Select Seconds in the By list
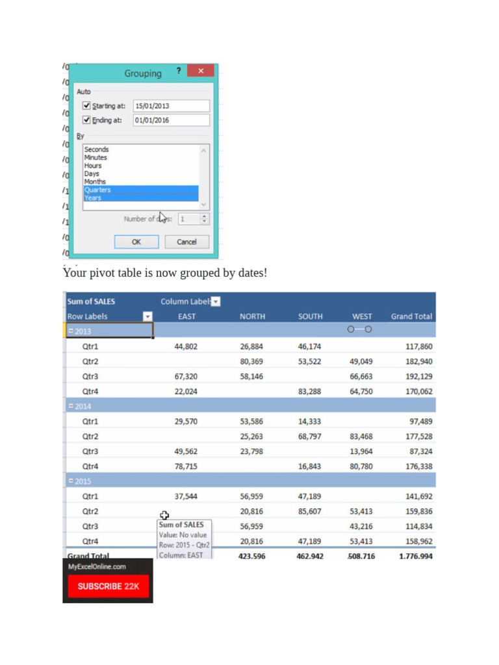 click(96, 149)
